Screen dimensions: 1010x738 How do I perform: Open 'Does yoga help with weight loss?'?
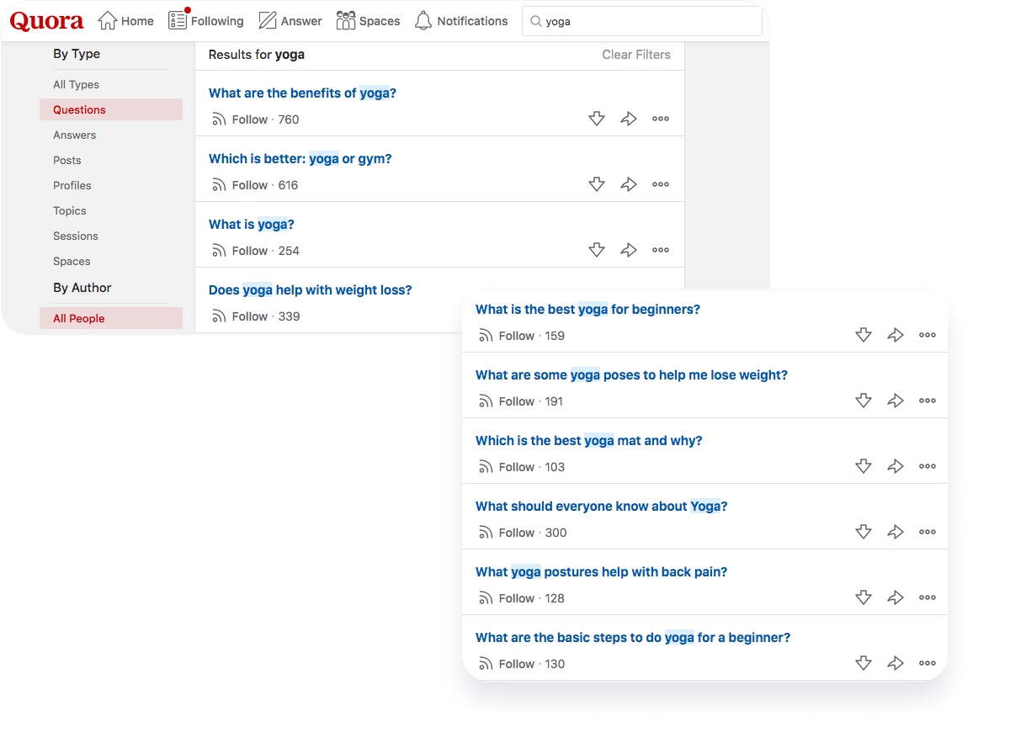point(311,290)
